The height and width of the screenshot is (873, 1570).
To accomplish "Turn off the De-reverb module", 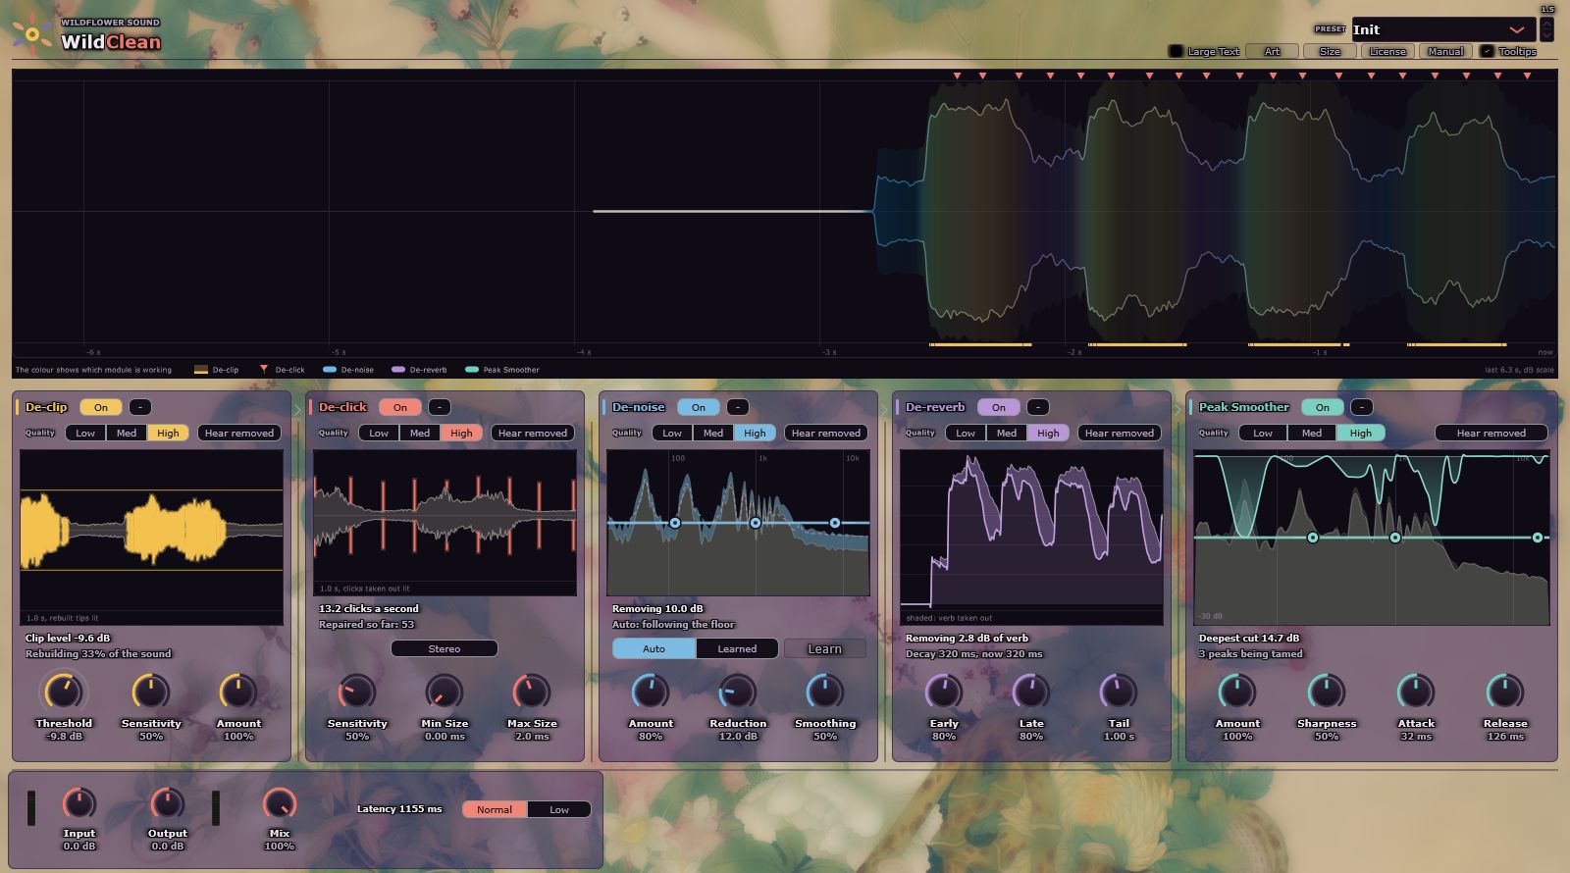I will pyautogui.click(x=999, y=407).
